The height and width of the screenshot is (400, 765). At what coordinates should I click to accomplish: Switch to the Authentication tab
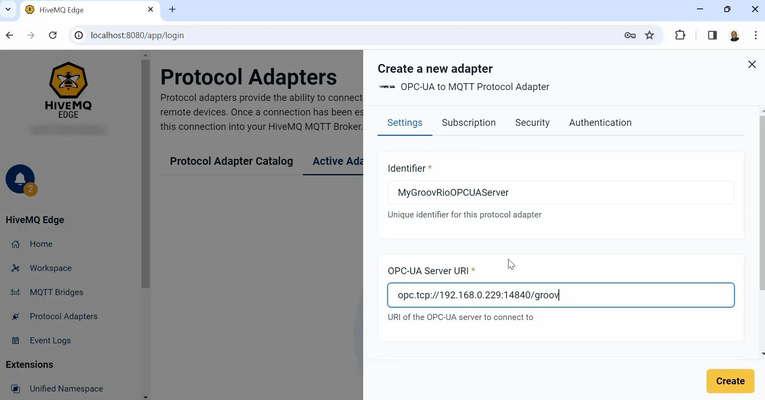(600, 123)
